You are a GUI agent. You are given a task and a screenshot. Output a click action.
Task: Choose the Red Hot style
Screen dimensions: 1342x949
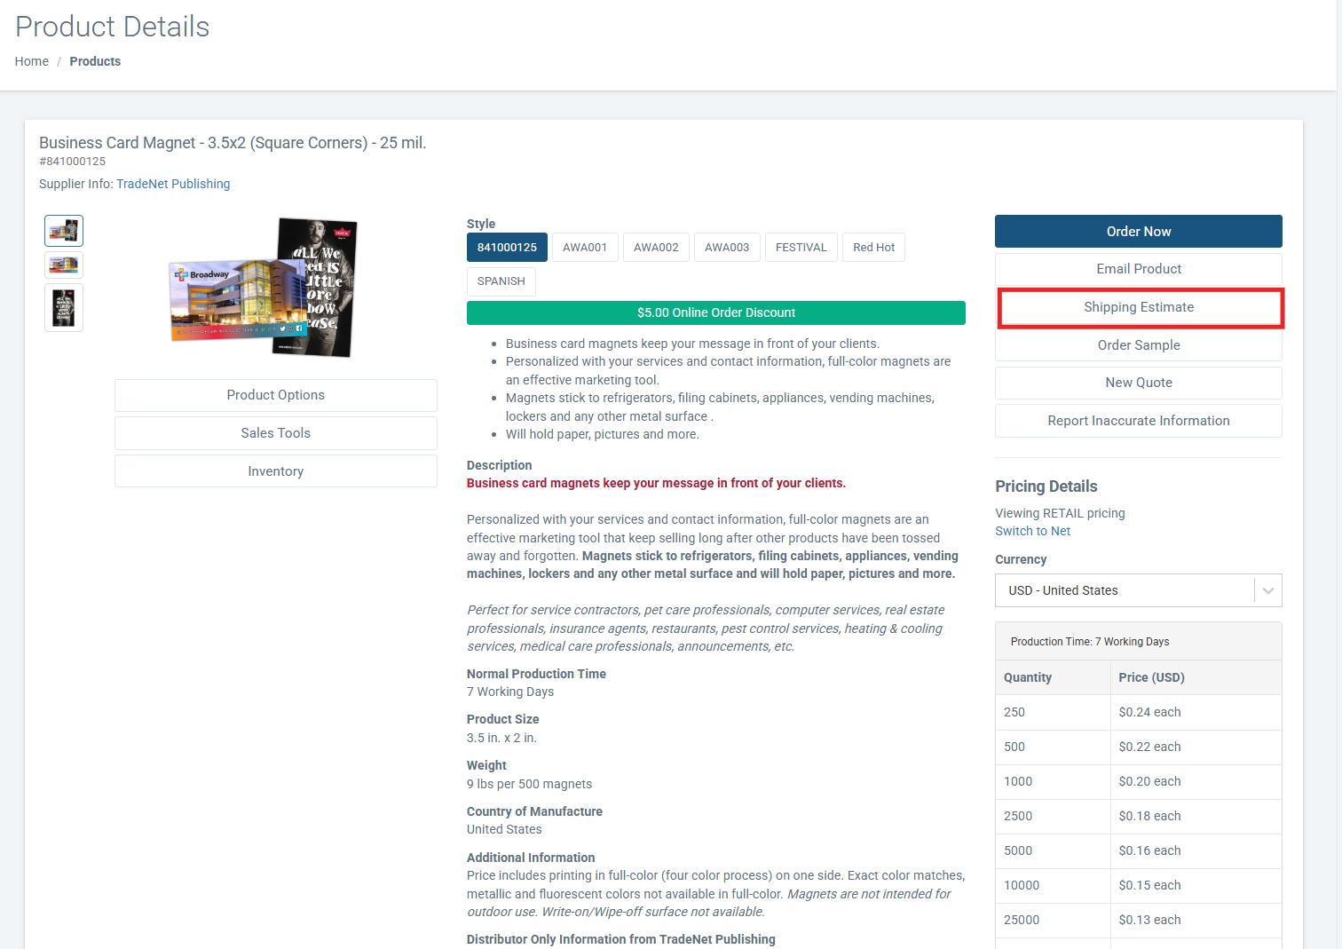[873, 248]
